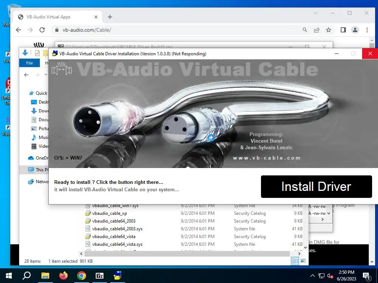Select file vbaudio_cable64_vista.sys
This screenshot has width=378, height=283.
tap(117, 244)
